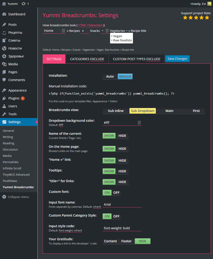Select Raw foodists in breadcrumb dropdown
Image resolution: width=213 pixels, height=259 pixels.
pyautogui.click(x=122, y=40)
